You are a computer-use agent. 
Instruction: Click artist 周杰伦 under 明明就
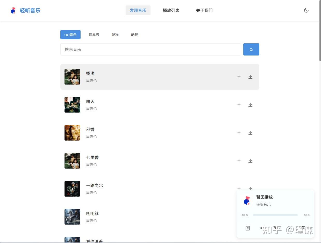pos(91,221)
